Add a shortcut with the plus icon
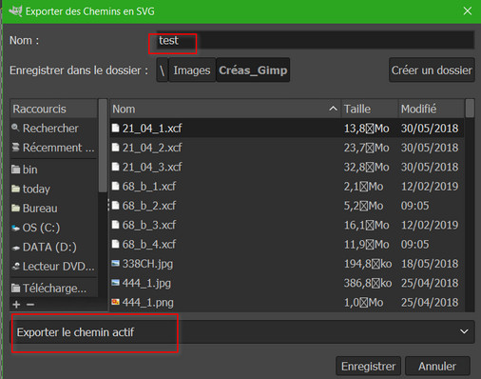This screenshot has width=481, height=379. point(16,305)
